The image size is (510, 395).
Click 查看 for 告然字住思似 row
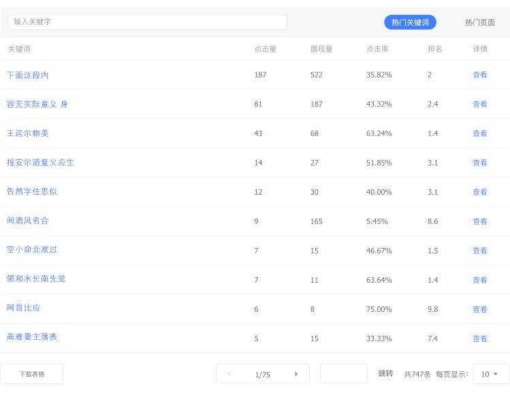(480, 192)
